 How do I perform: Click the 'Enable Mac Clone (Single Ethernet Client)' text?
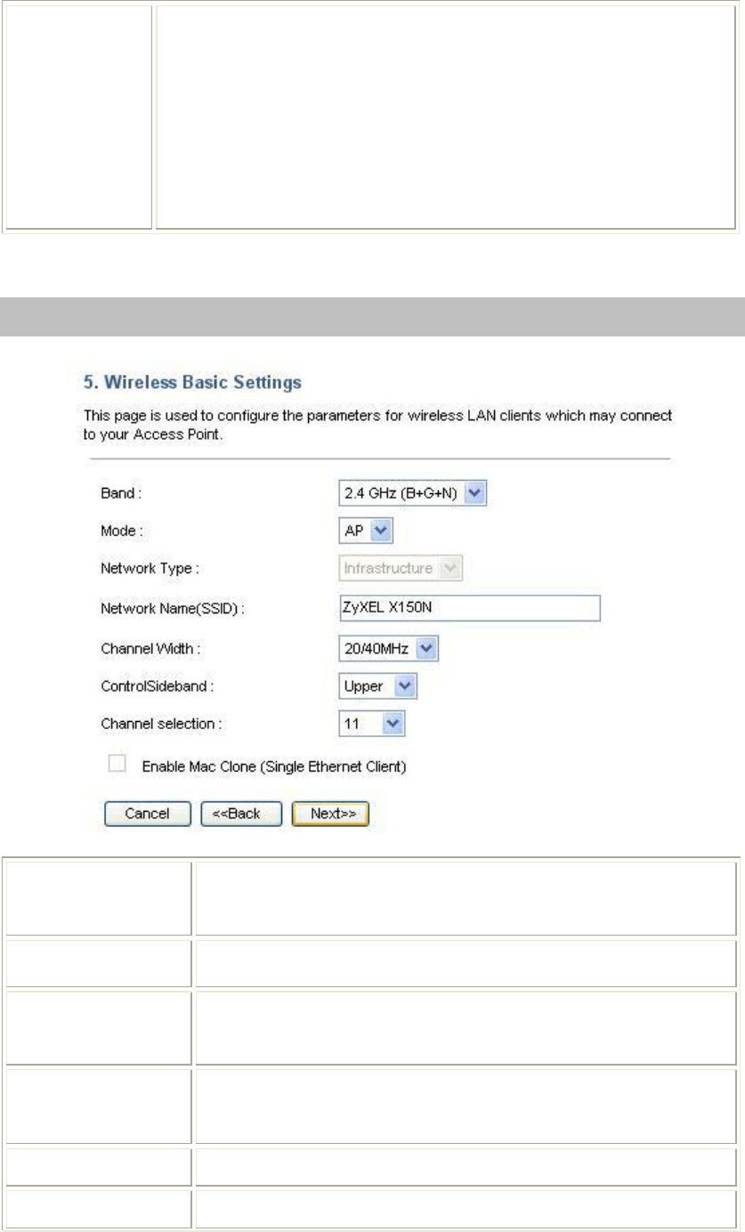[x=274, y=766]
